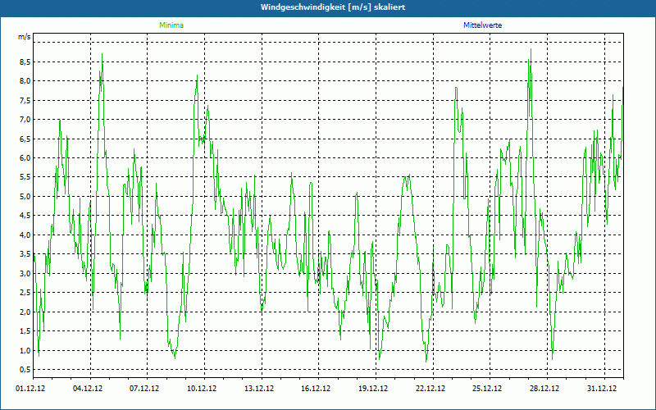Click the 13.12.12 date label

click(259, 389)
